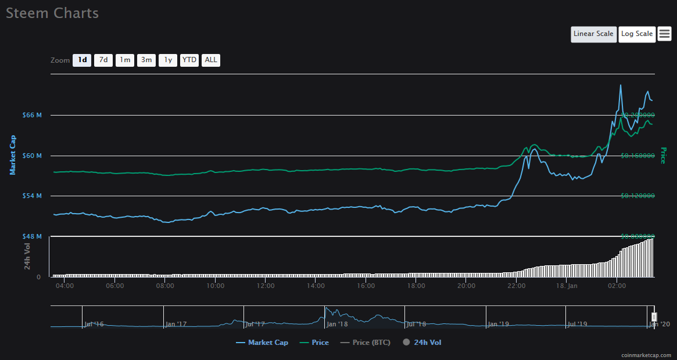Click the Market Cap axis title
This screenshot has width=677, height=360.
tap(13, 155)
